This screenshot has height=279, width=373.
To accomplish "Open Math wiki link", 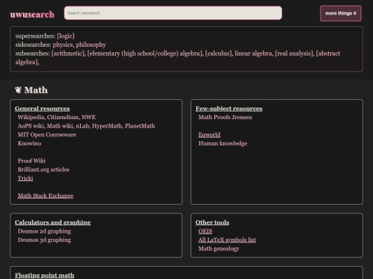I will click(x=59, y=126).
